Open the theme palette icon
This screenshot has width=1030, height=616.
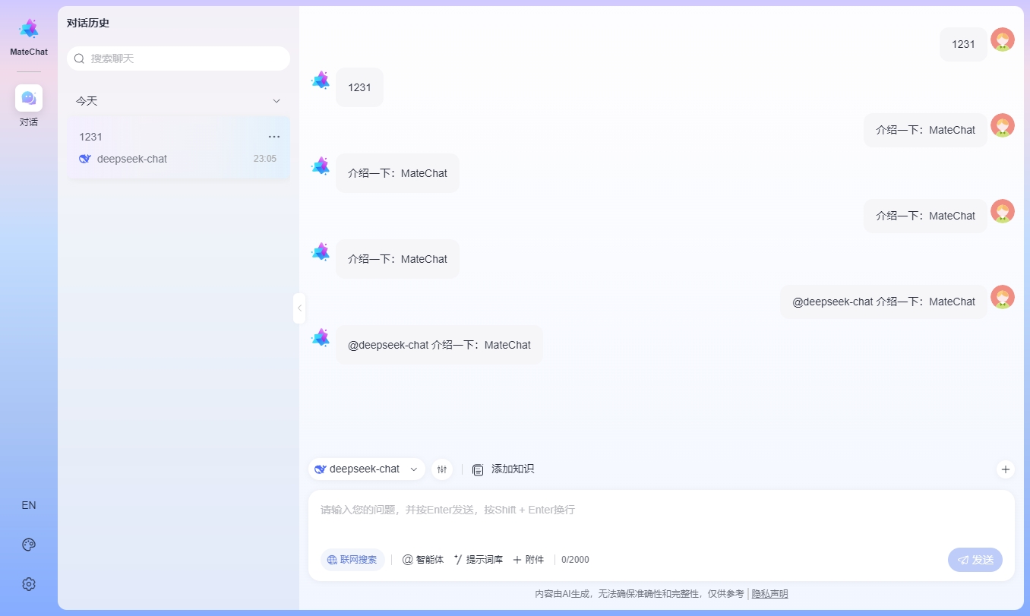click(x=29, y=545)
